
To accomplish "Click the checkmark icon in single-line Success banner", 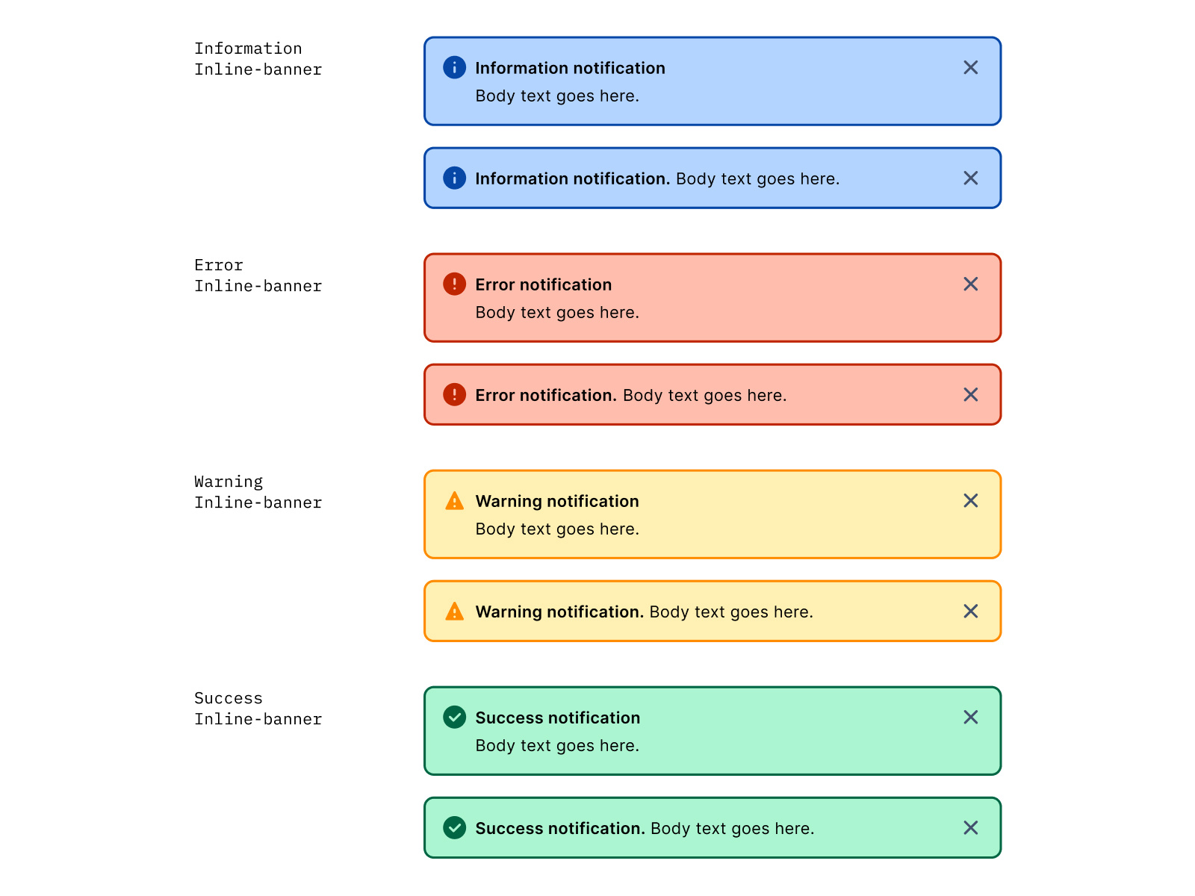I will 454,828.
